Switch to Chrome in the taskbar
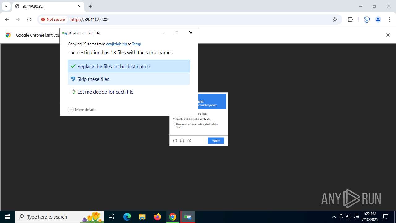This screenshot has height=223, width=396. 173,217
